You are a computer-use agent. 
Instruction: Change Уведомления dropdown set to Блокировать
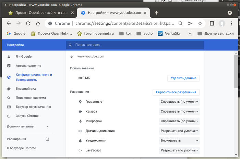pyautogui.click(x=179, y=140)
